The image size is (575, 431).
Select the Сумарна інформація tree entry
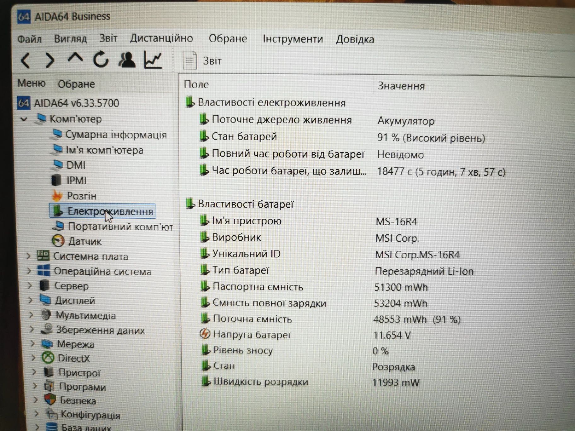click(x=109, y=135)
